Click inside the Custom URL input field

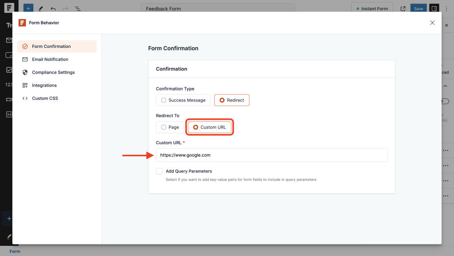click(271, 155)
